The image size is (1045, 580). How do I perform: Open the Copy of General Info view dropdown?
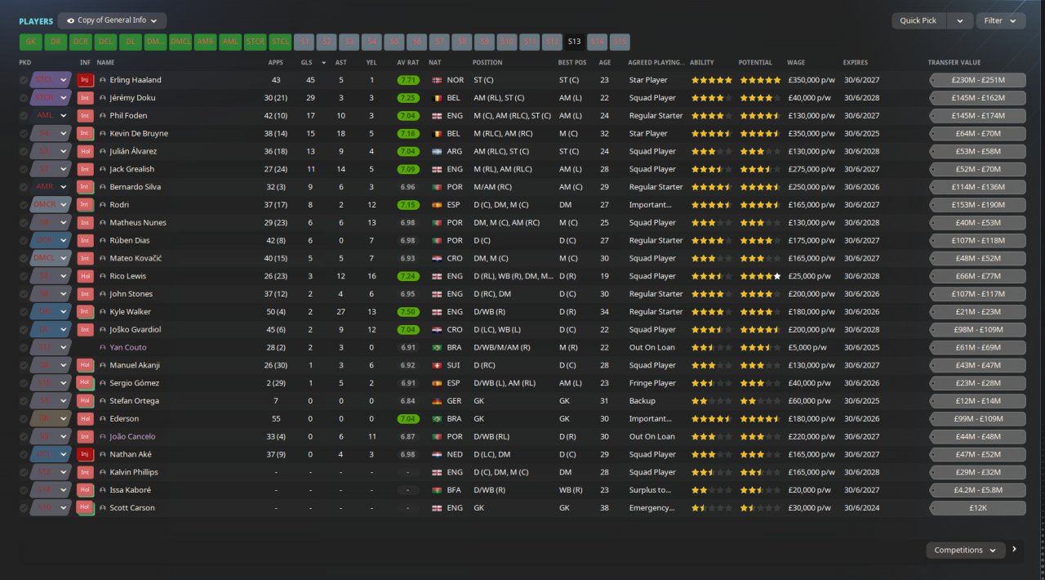click(x=112, y=20)
